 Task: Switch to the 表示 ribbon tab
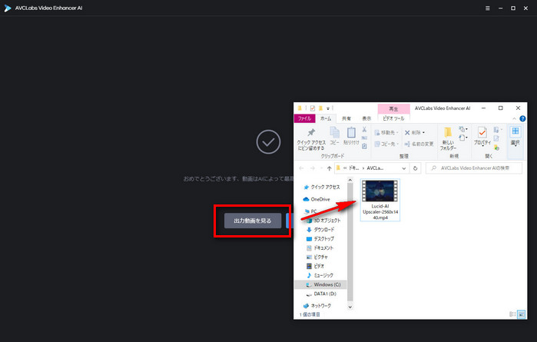366,118
